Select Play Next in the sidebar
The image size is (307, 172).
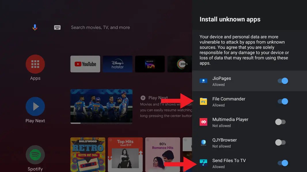click(35, 106)
